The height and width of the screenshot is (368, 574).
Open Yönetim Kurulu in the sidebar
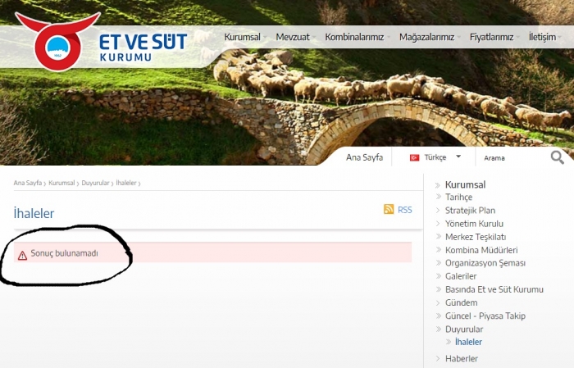[x=474, y=224]
